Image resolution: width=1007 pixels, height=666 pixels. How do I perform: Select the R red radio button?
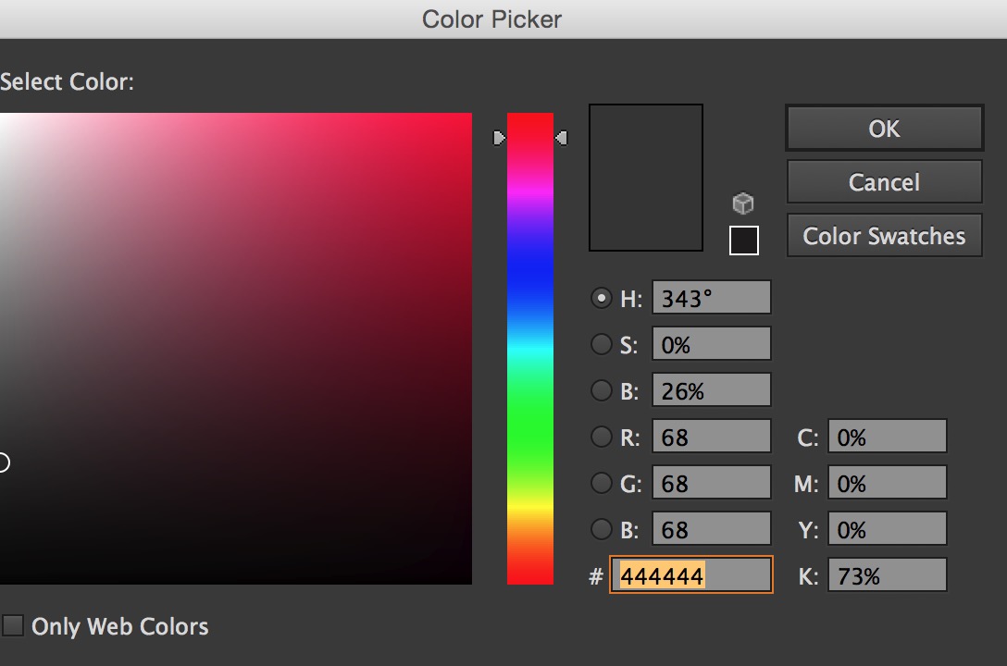click(601, 437)
